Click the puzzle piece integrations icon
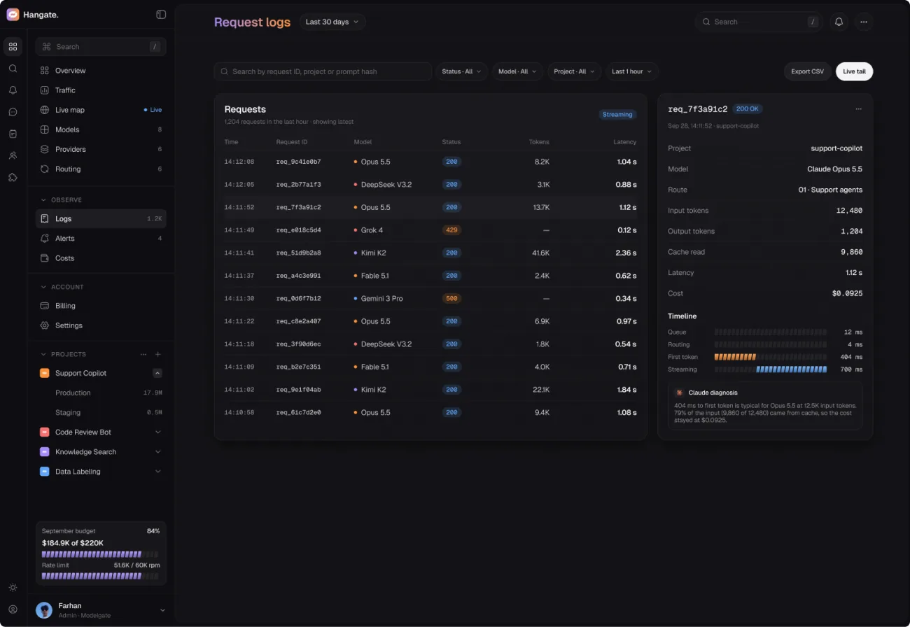Image resolution: width=910 pixels, height=627 pixels. tap(13, 177)
